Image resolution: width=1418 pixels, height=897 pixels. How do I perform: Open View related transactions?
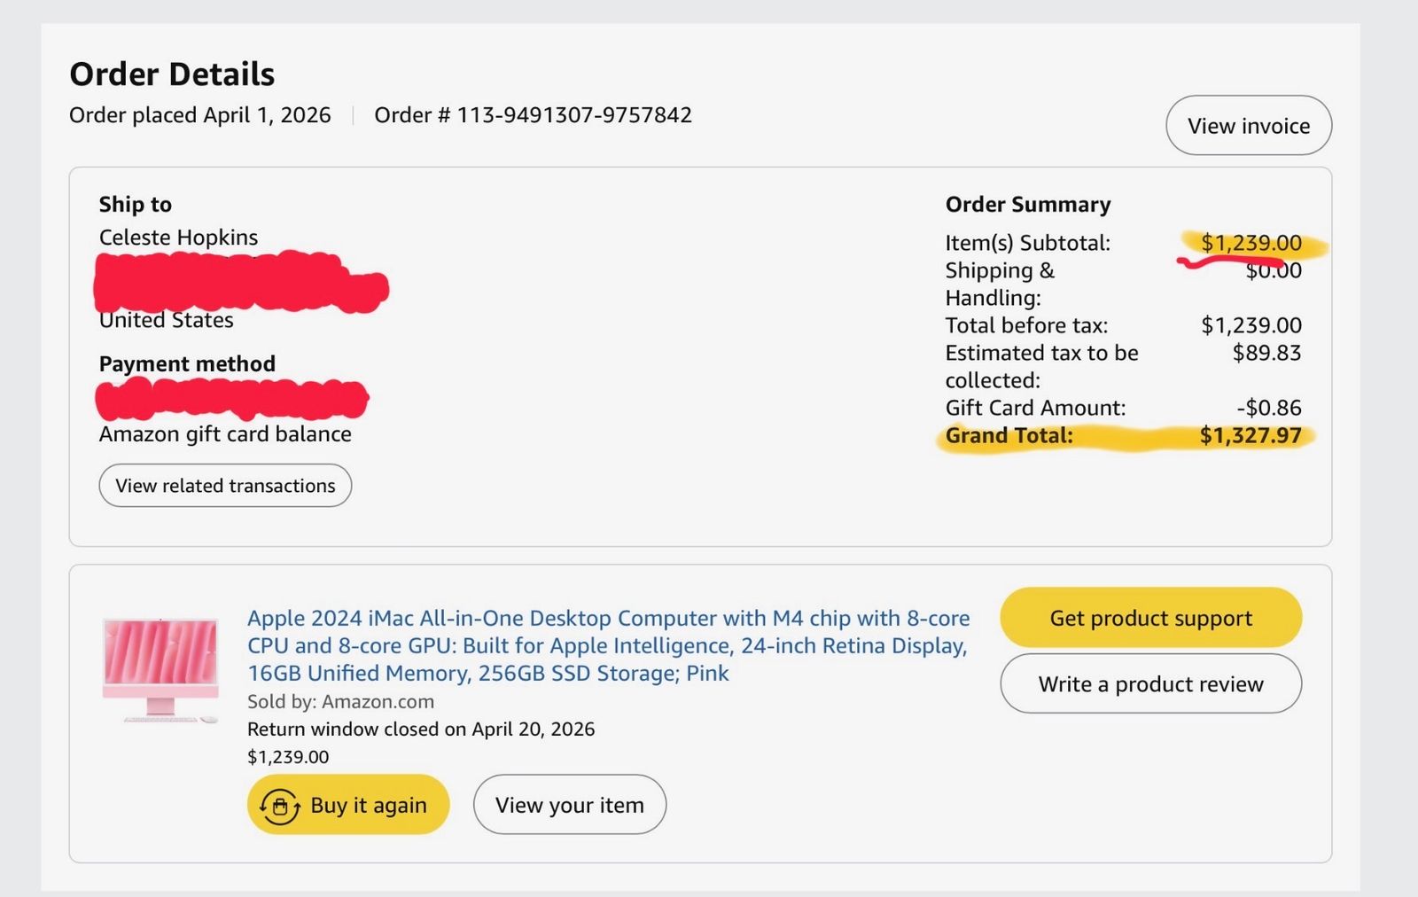[x=225, y=486]
